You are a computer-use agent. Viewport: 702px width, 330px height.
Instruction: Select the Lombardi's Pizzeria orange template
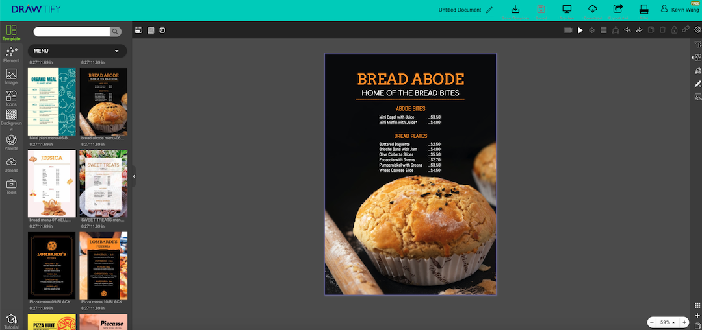coord(103,265)
